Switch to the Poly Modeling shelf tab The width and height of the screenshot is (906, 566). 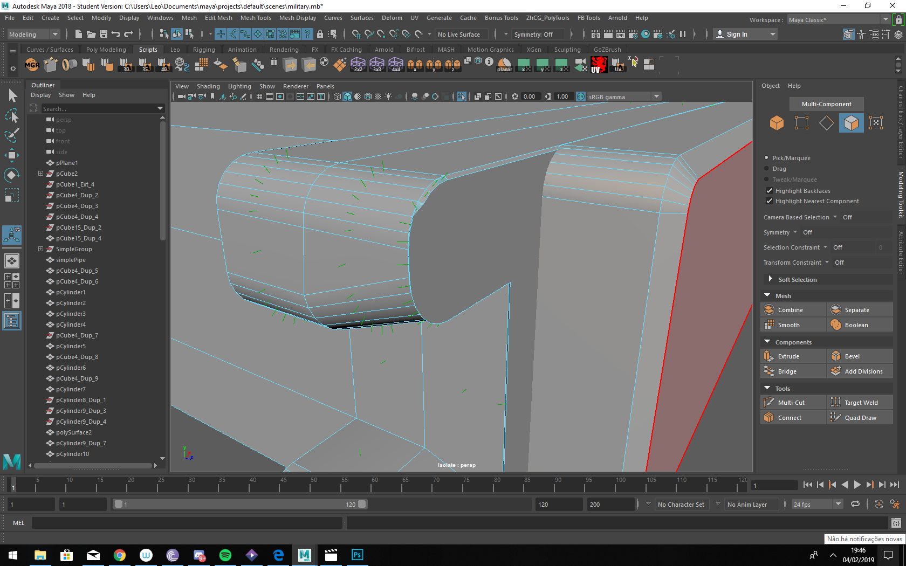pos(106,50)
